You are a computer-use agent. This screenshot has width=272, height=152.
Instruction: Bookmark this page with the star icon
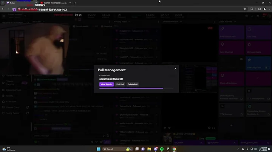(244, 9)
